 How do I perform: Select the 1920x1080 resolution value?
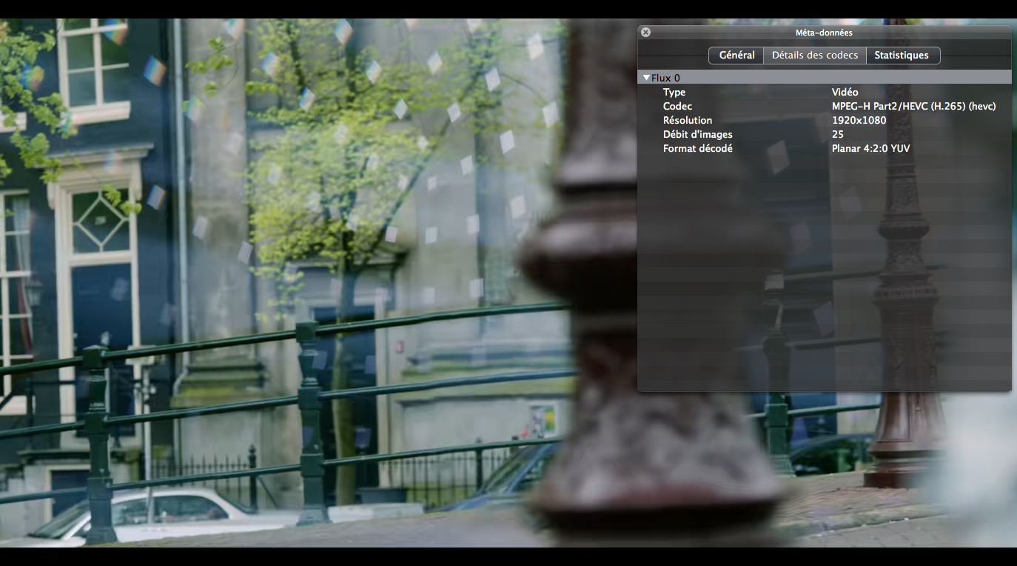click(x=861, y=120)
